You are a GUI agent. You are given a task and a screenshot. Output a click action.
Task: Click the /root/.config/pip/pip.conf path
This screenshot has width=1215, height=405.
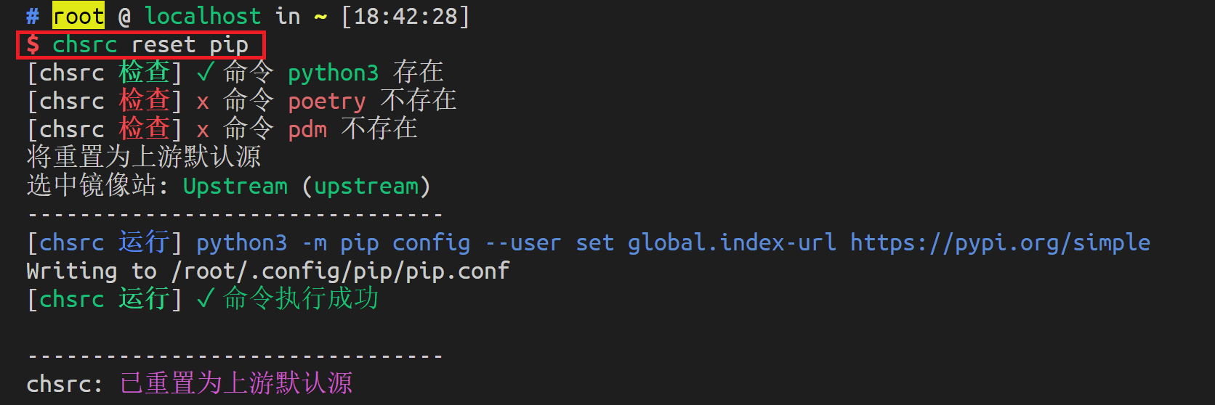pyautogui.click(x=341, y=271)
